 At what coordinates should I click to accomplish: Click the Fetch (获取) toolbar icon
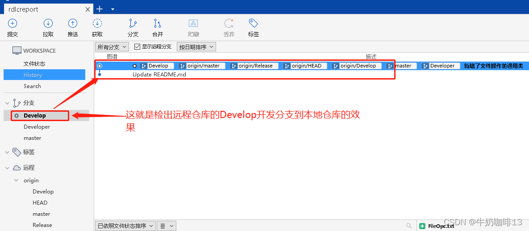97,23
